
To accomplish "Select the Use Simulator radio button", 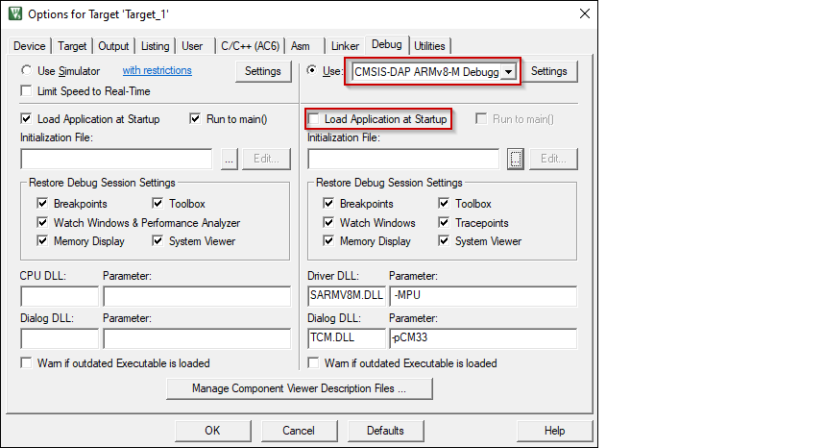I will tap(27, 71).
